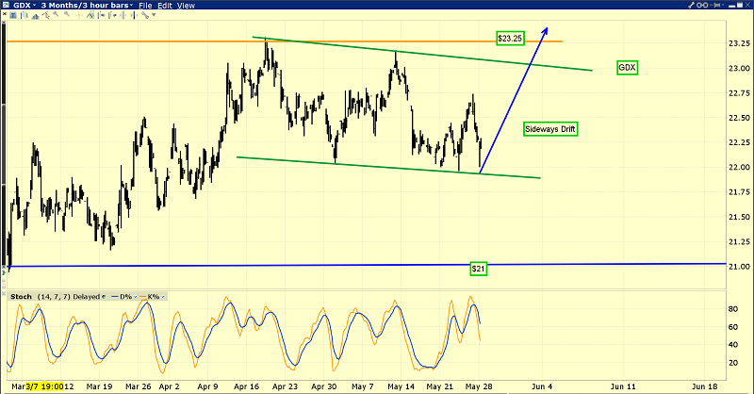The height and width of the screenshot is (394, 754).
Task: Click the Stoch (14, 7, 7) parameters text
Action: 54,296
